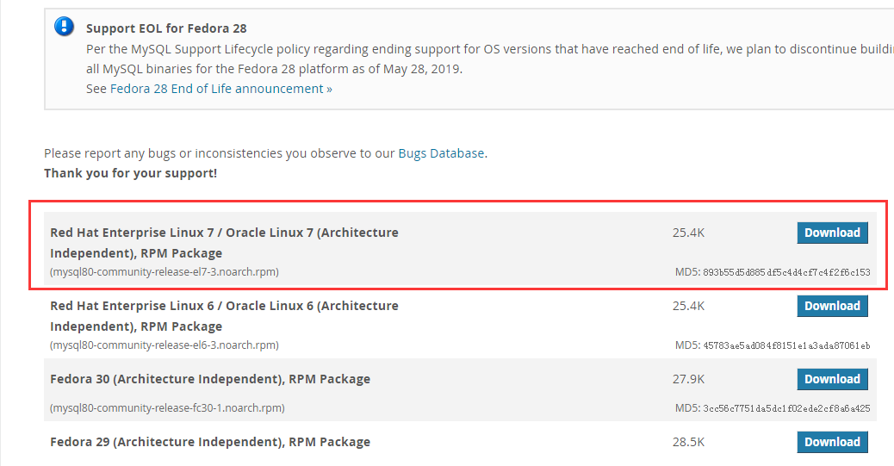Click the MD5 hash 893b55d5d885df5c4d4cf7c4f2f6c153
894x466 pixels.
(786, 273)
